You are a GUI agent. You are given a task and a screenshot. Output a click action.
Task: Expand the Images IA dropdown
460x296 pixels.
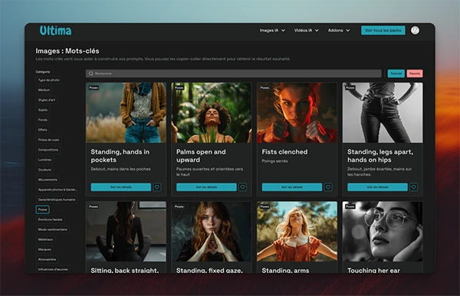pyautogui.click(x=272, y=31)
